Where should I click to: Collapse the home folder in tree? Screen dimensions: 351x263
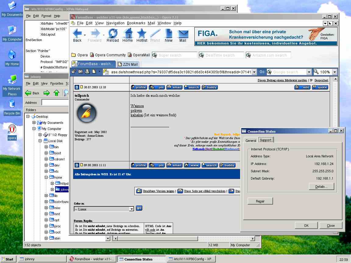click(46, 177)
